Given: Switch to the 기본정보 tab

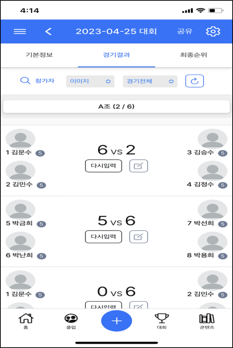Looking at the screenshot, I should [x=39, y=55].
